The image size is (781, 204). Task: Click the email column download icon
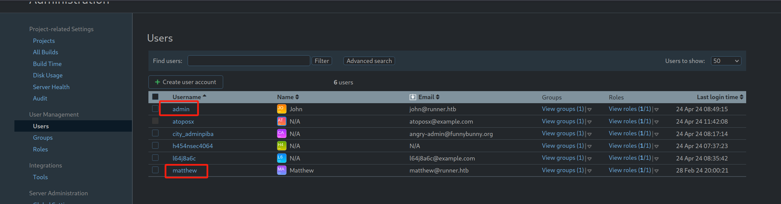pos(413,97)
